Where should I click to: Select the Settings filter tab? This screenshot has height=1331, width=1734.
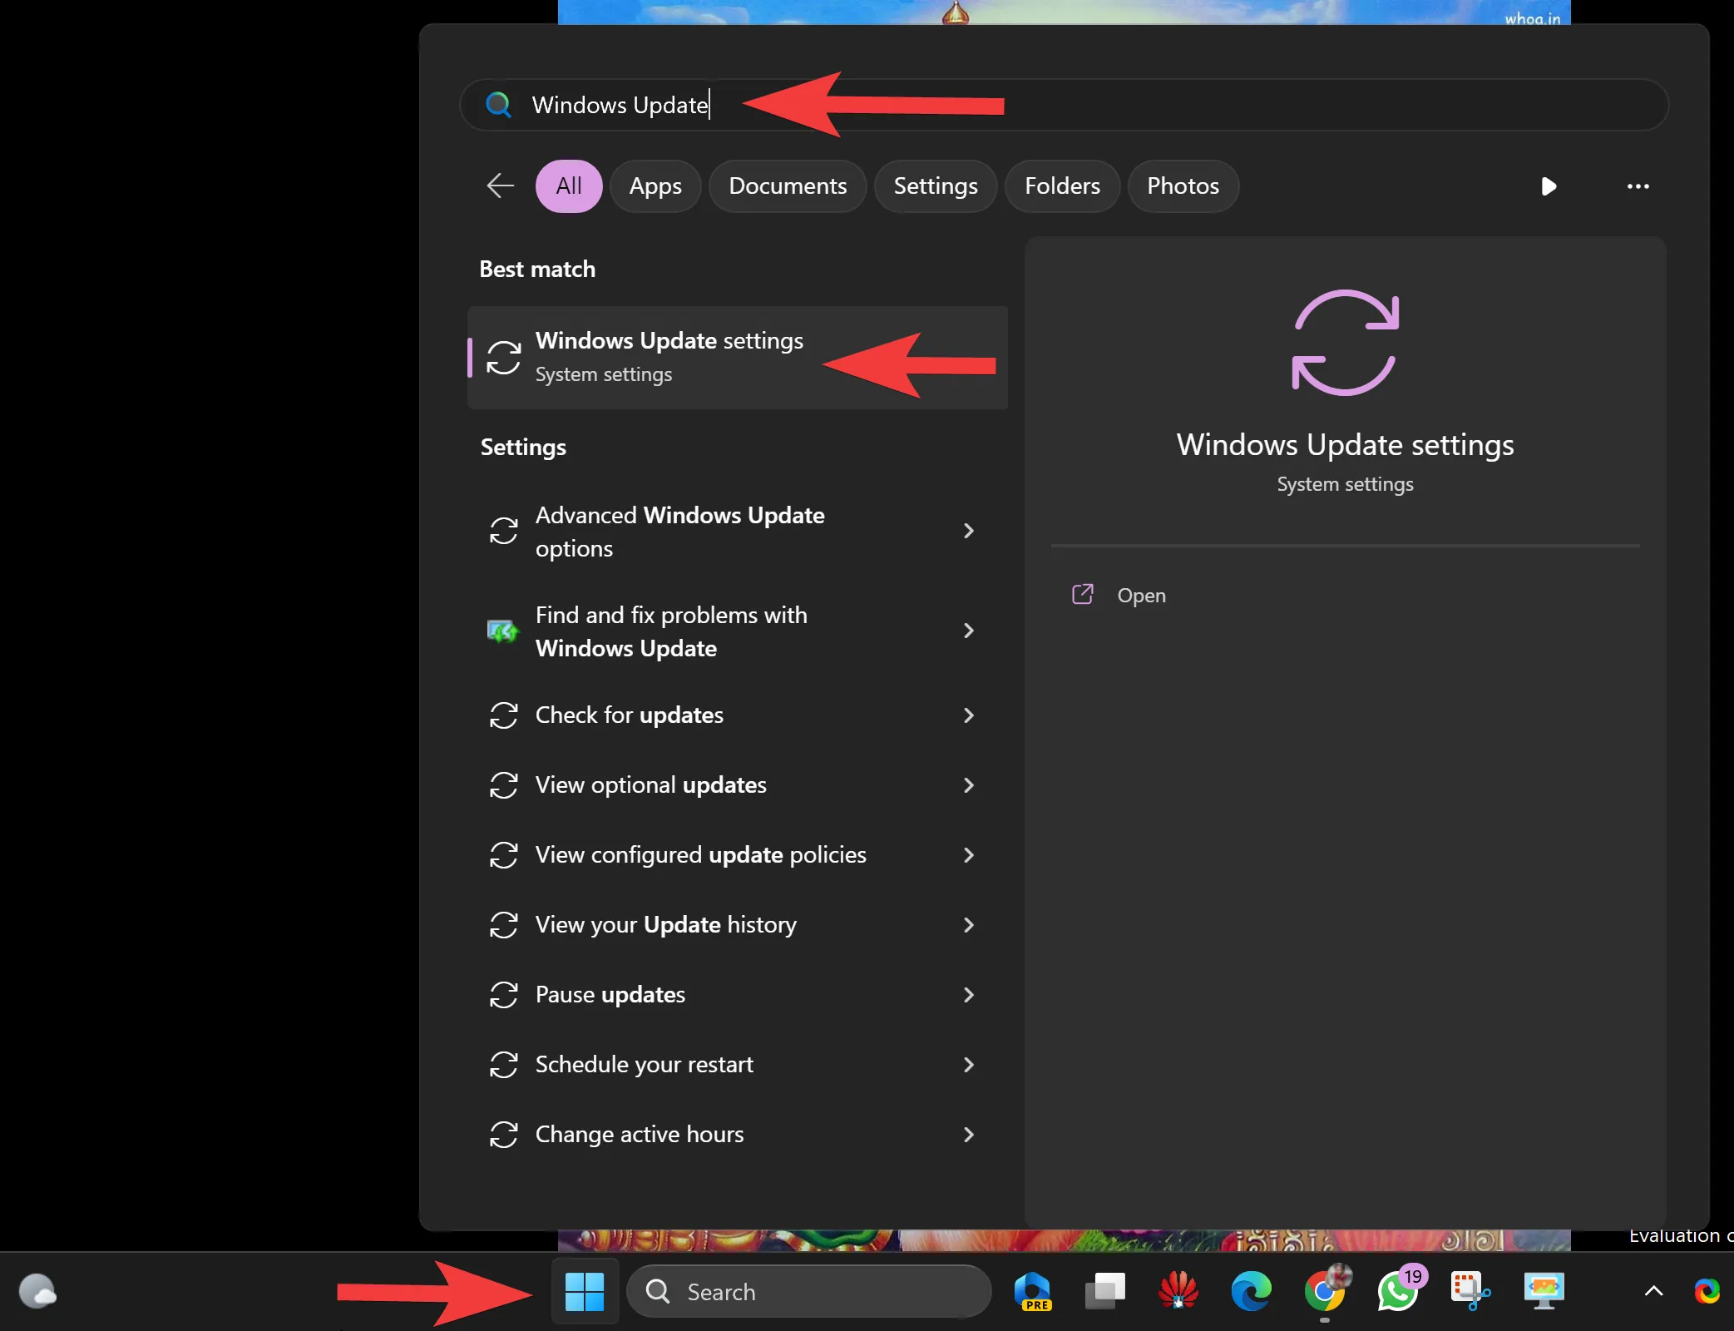tap(935, 186)
